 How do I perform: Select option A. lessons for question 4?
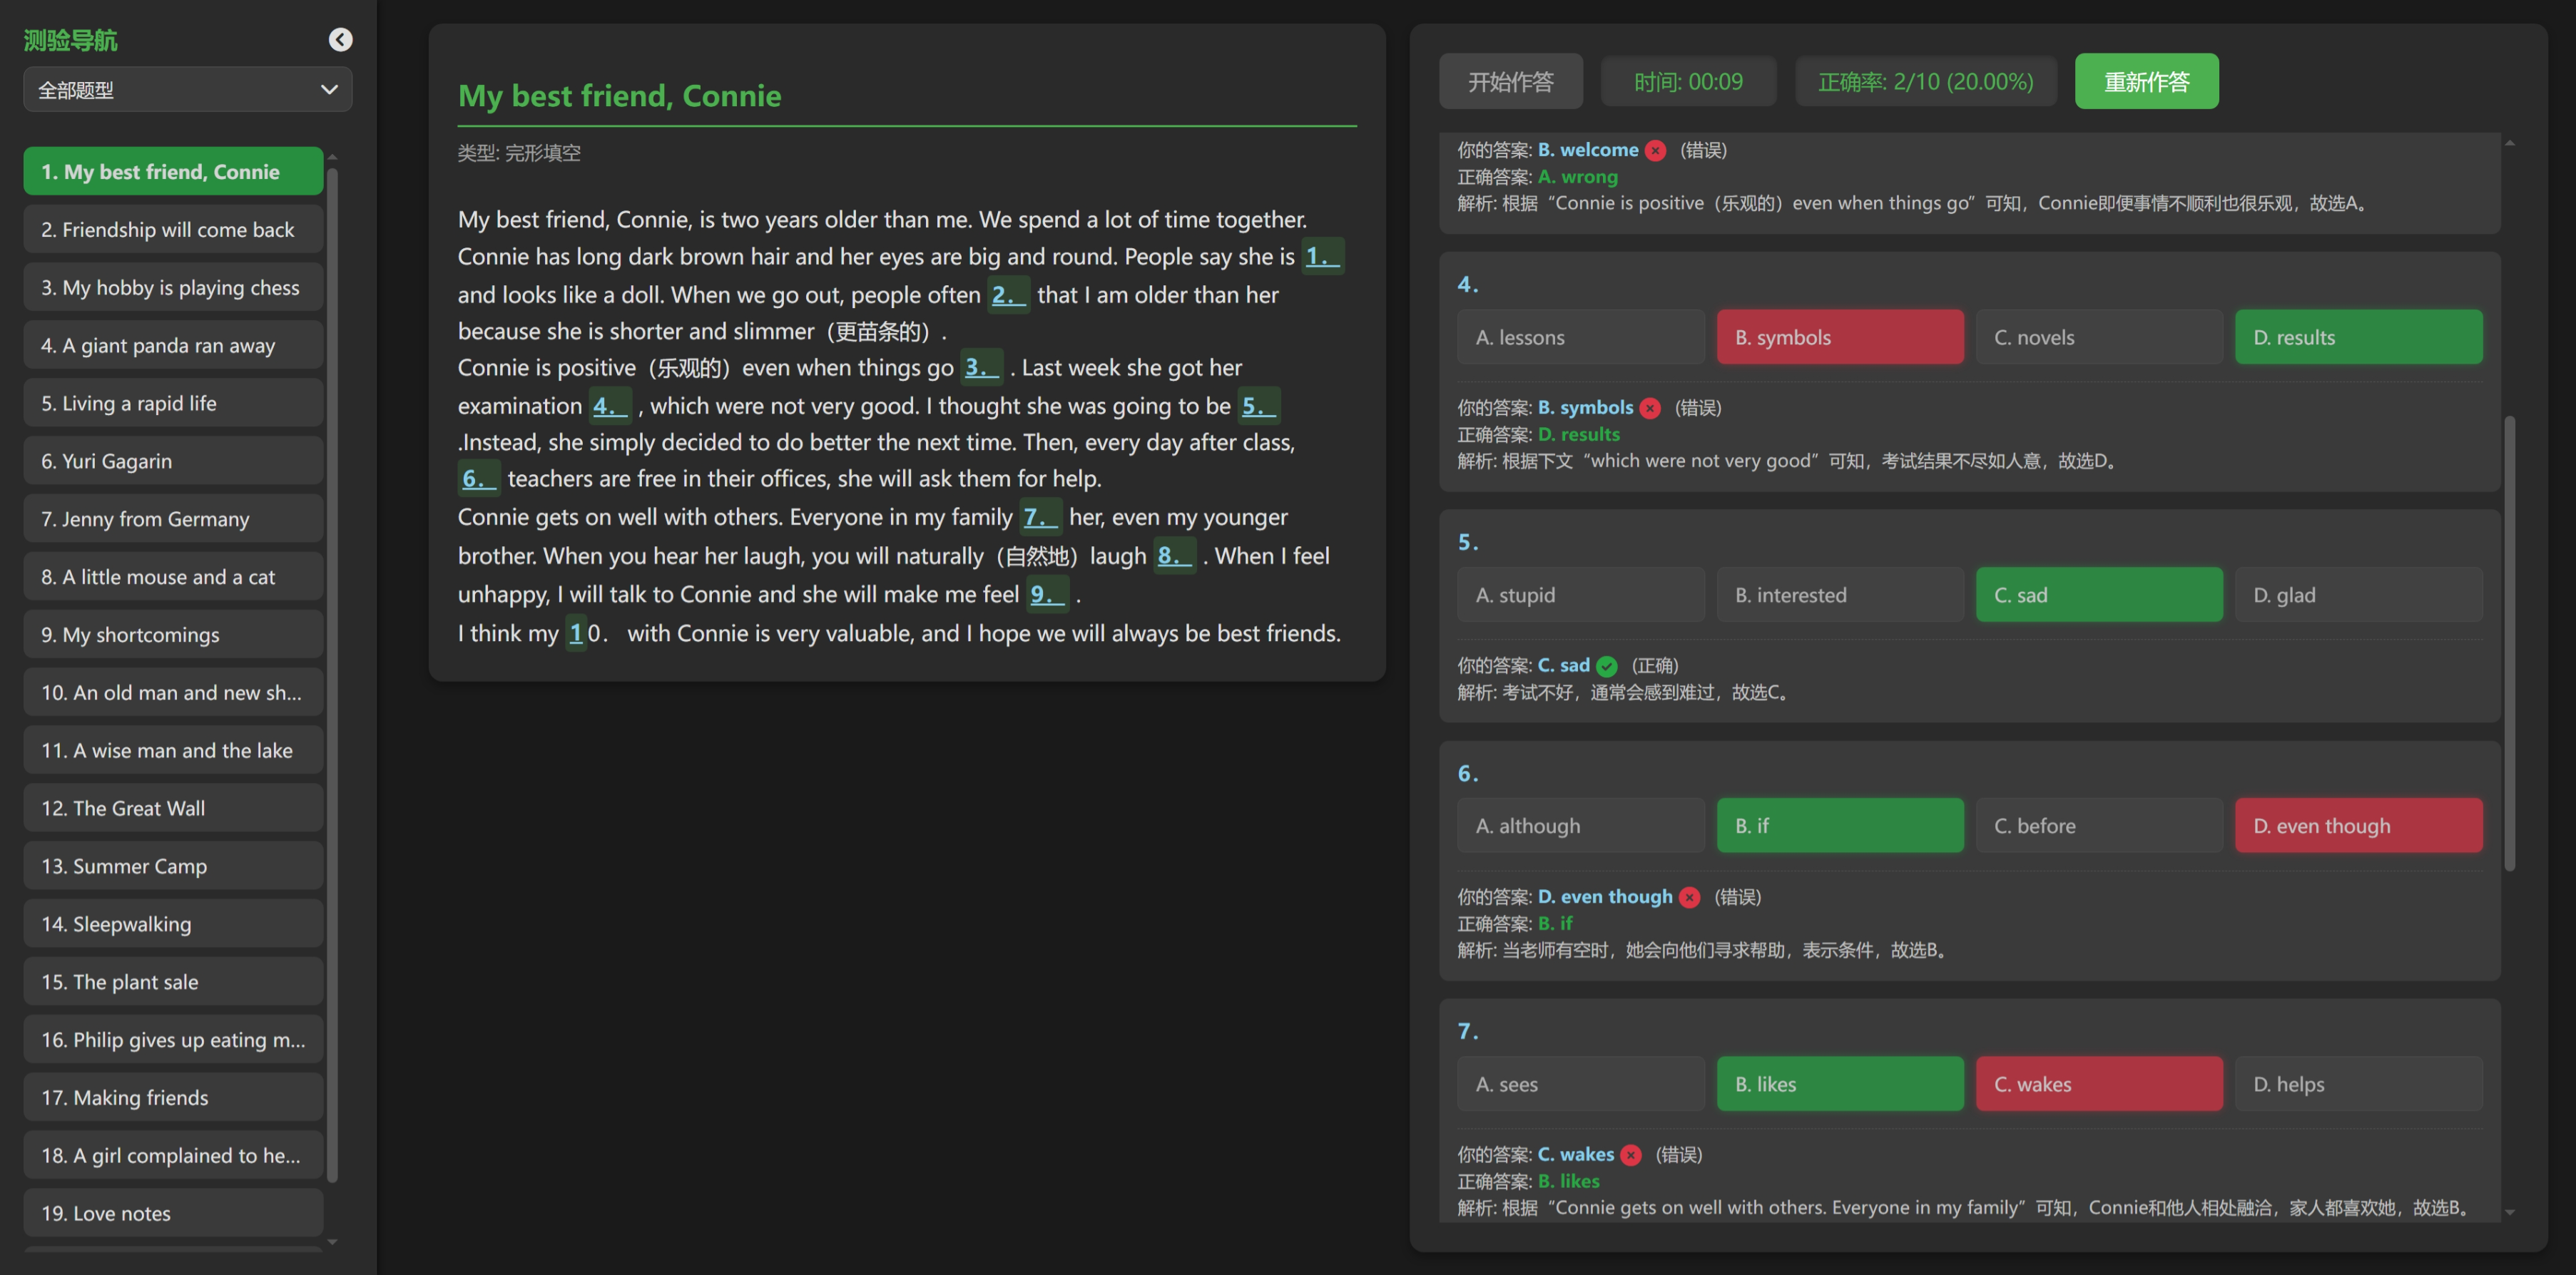coord(1580,338)
